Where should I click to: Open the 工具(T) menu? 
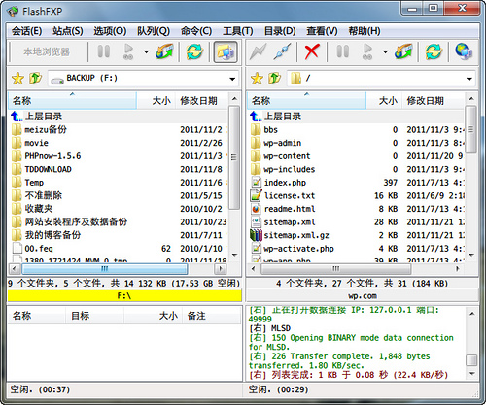(238, 31)
